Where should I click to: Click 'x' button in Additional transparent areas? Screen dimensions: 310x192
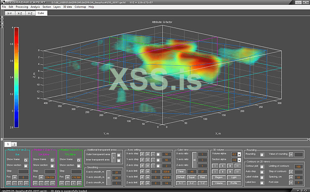click(114, 157)
